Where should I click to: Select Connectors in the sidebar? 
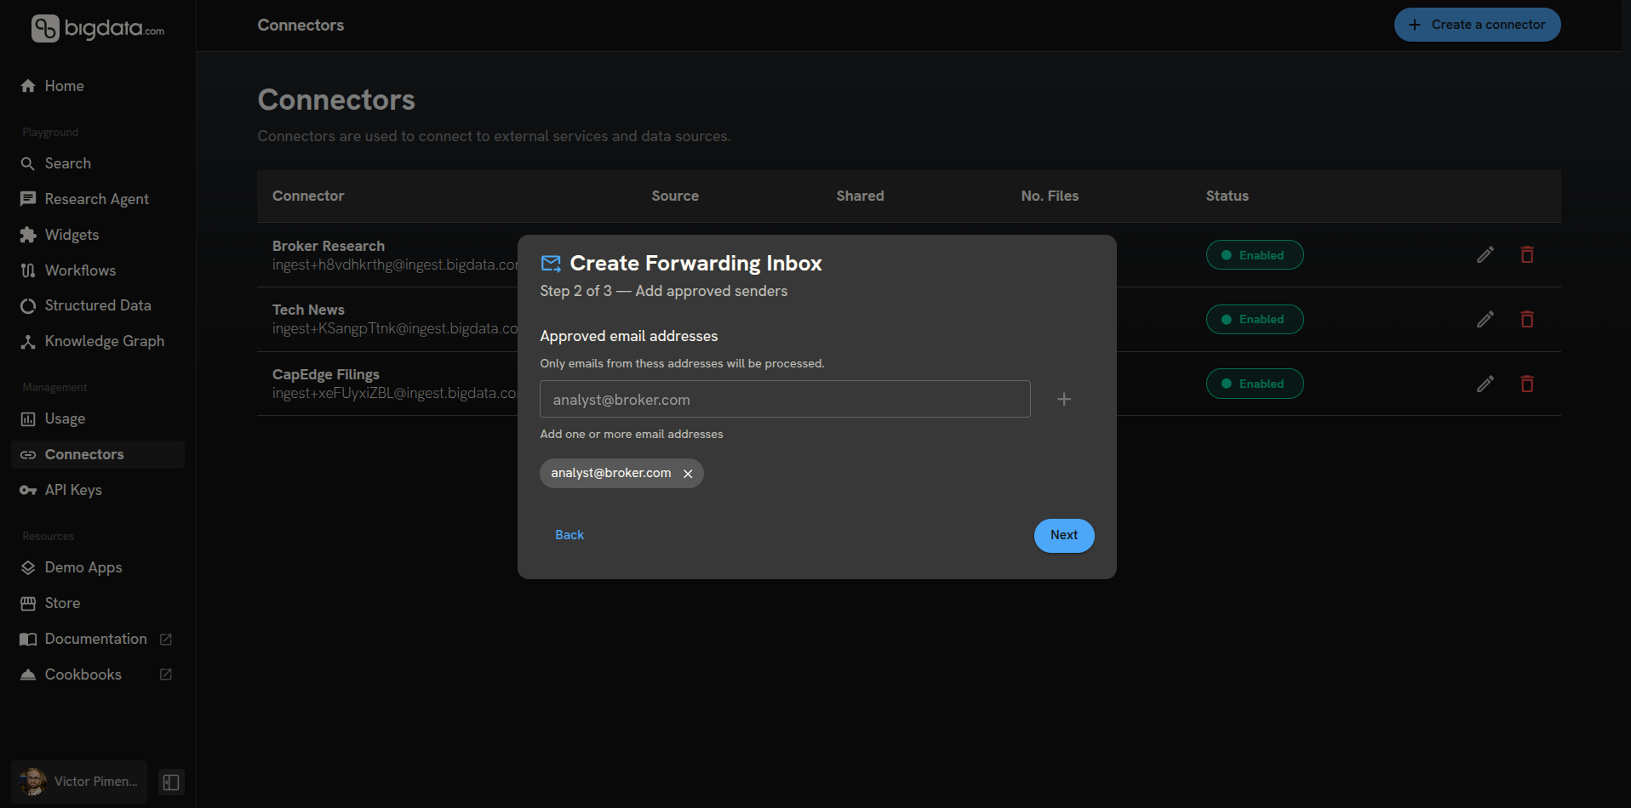tap(98, 454)
